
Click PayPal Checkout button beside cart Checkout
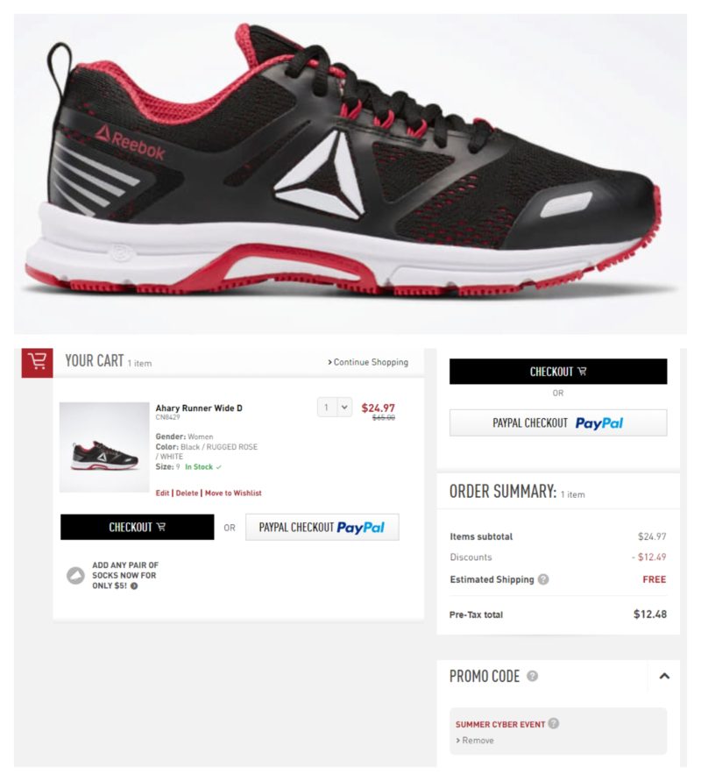click(x=322, y=527)
